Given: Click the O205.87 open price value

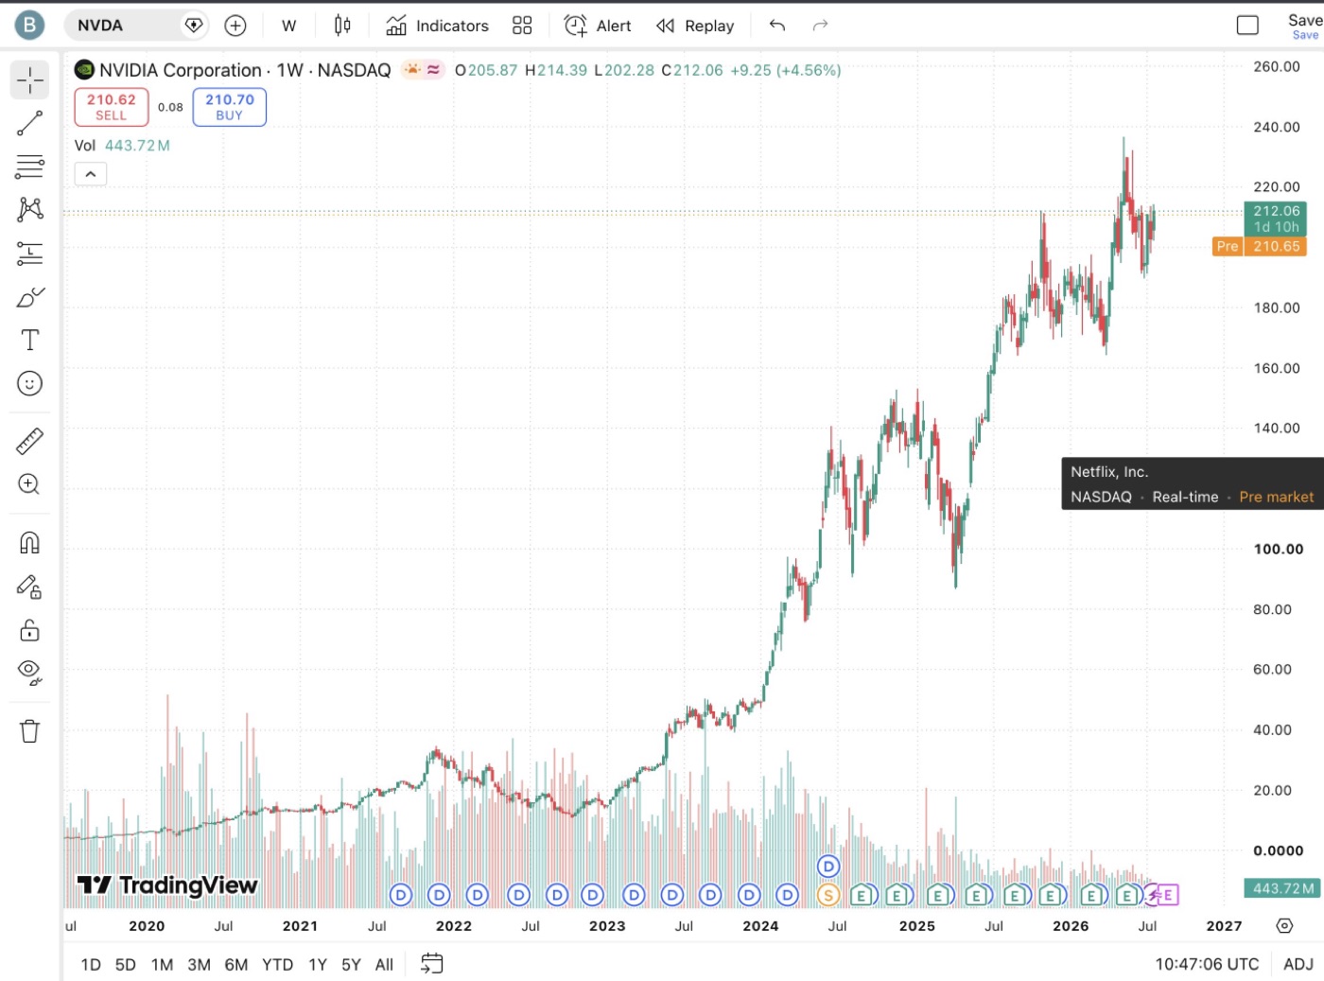Looking at the screenshot, I should (x=486, y=70).
